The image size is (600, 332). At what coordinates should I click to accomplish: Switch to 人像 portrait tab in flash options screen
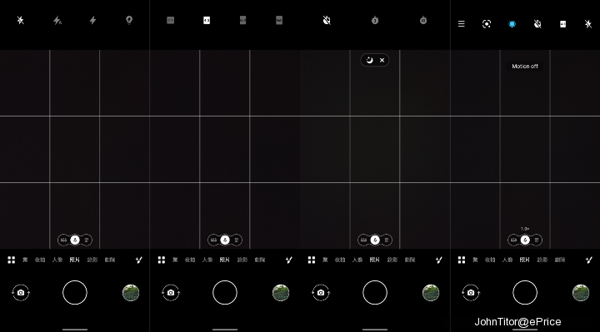pos(57,260)
